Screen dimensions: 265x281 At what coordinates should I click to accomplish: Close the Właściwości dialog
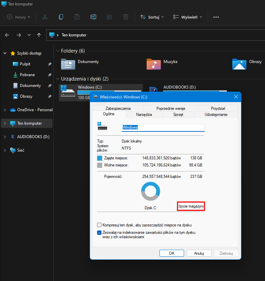point(236,97)
